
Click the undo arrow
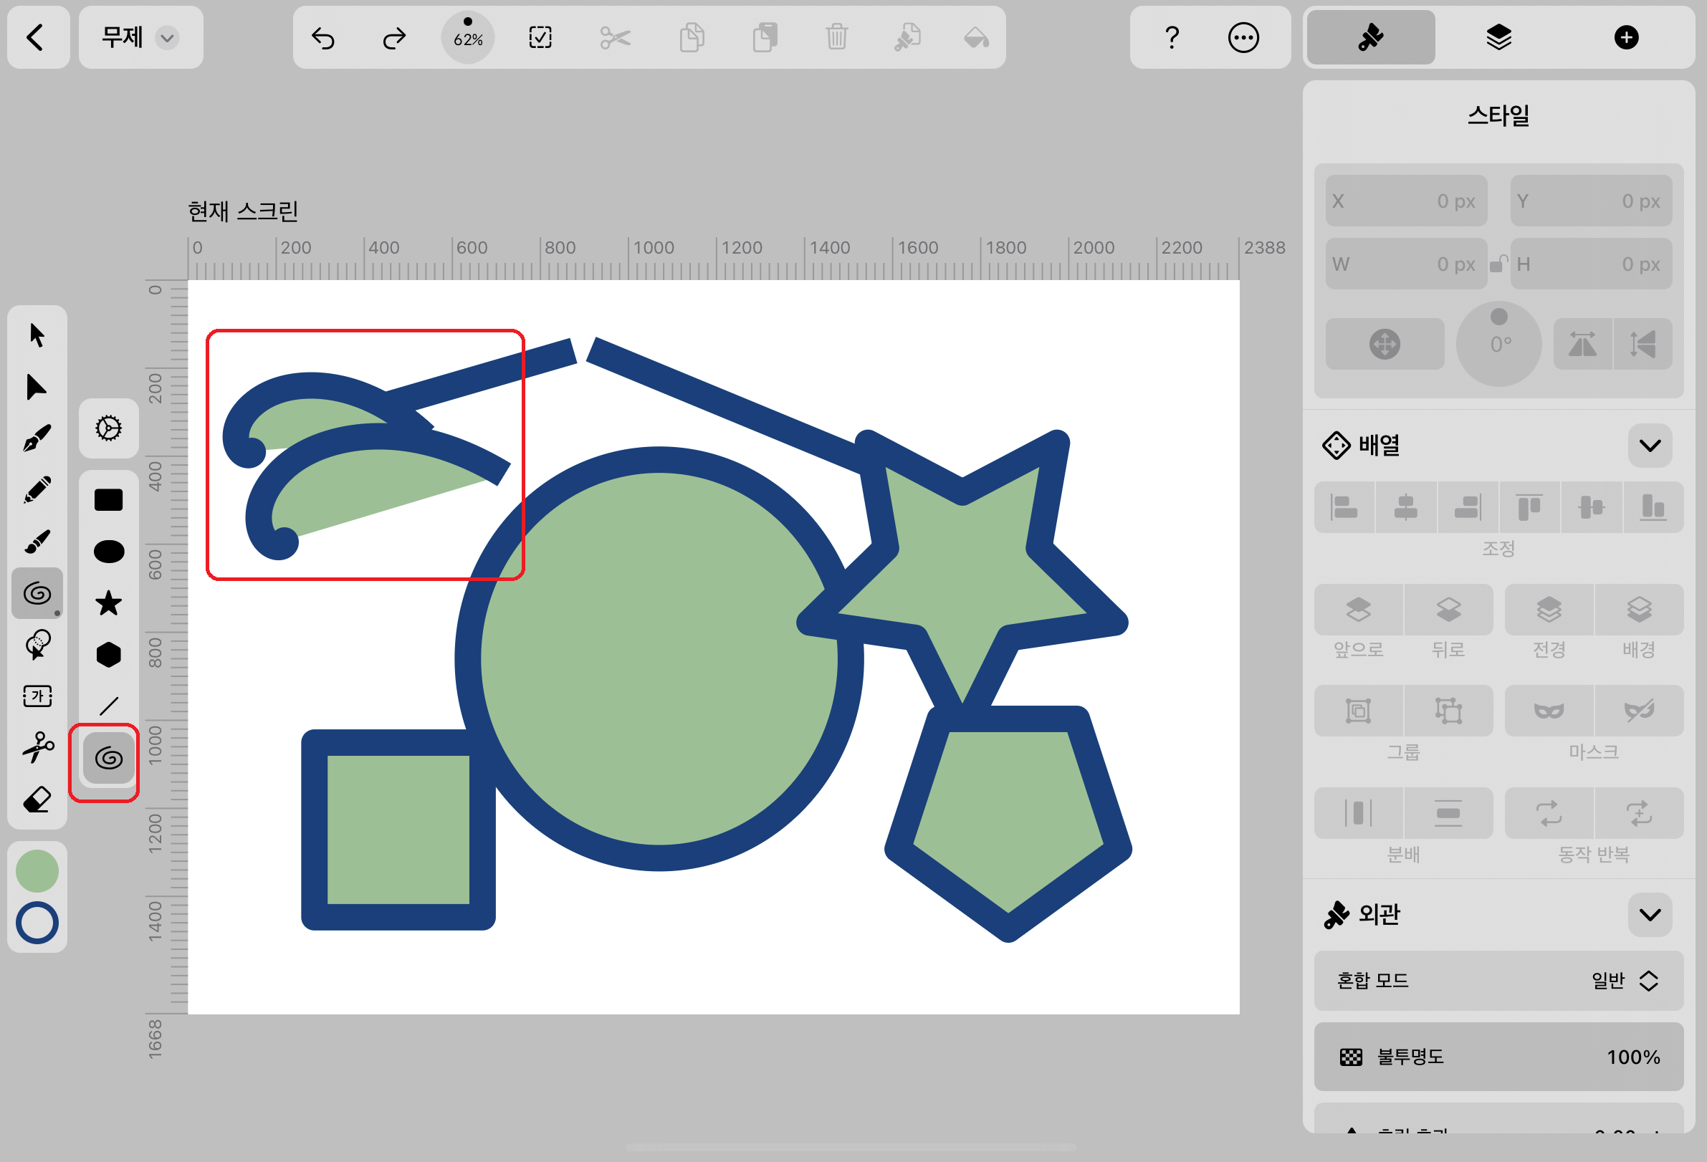coord(323,37)
